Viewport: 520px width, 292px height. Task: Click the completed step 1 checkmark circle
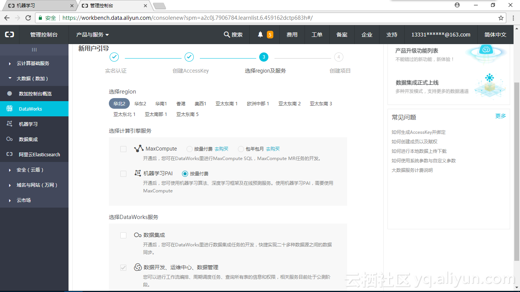click(x=114, y=57)
